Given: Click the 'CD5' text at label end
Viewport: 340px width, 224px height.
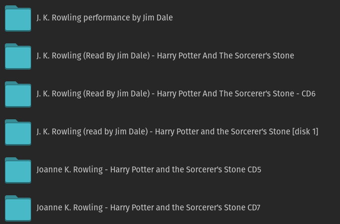Looking at the screenshot, I should [254, 169].
